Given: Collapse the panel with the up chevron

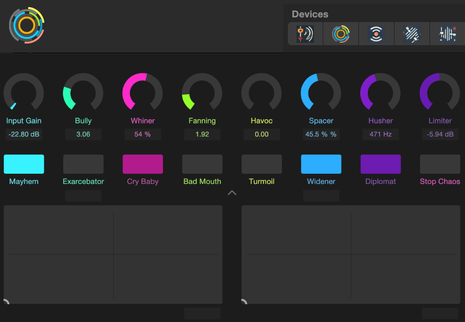Looking at the screenshot, I should click(232, 193).
